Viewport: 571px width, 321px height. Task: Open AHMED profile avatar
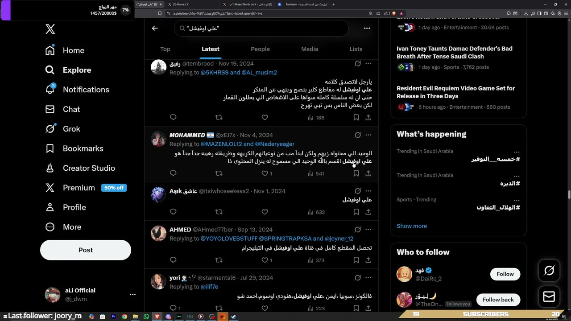point(158,233)
